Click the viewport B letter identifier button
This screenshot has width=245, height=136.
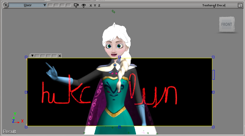click(x=6, y=5)
